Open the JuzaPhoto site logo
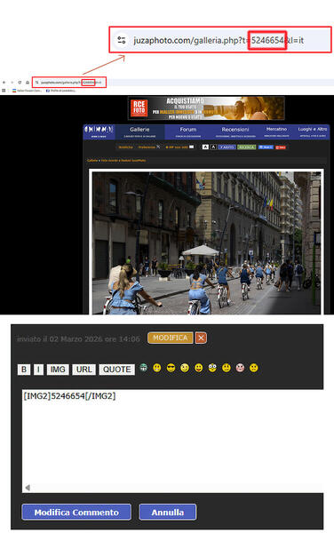The height and width of the screenshot is (533, 334). 99,131
